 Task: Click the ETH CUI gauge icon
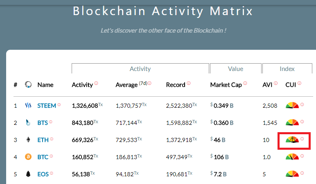[292, 140]
